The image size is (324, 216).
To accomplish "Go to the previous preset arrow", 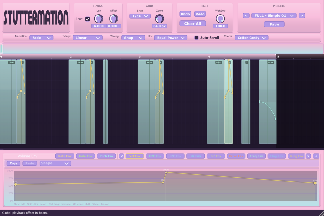I will [246, 16].
